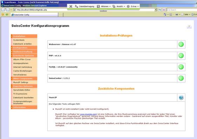Click the 'PHP : v4.4.4' text
The height and width of the screenshot is (139, 197).
click(55, 56)
